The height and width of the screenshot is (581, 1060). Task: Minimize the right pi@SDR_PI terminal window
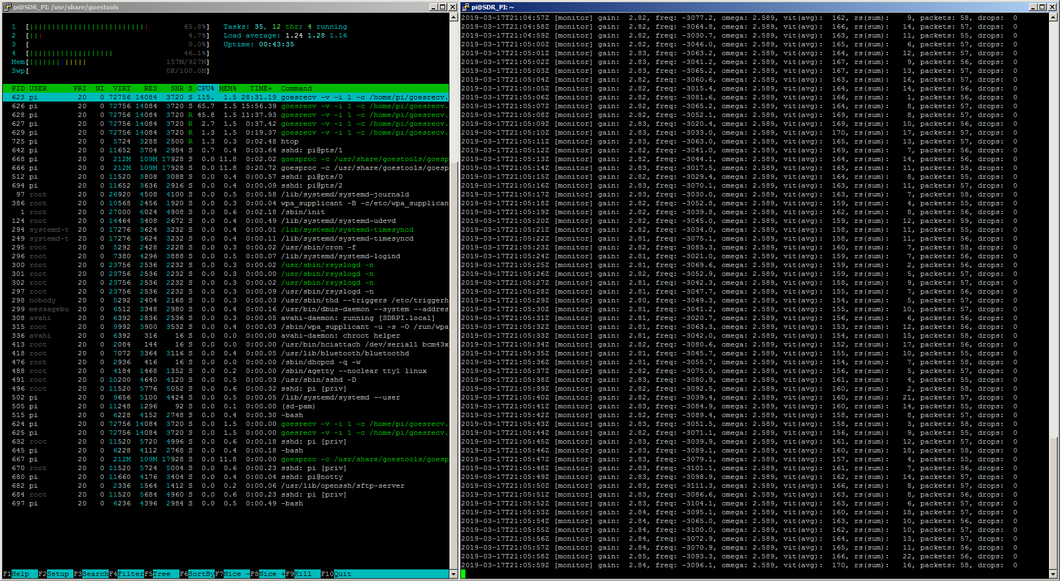point(1033,7)
